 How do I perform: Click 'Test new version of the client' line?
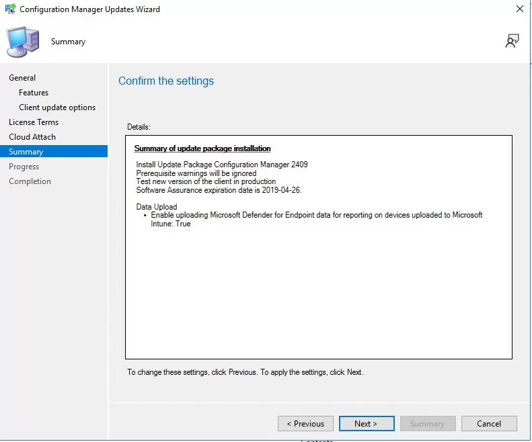click(x=206, y=181)
